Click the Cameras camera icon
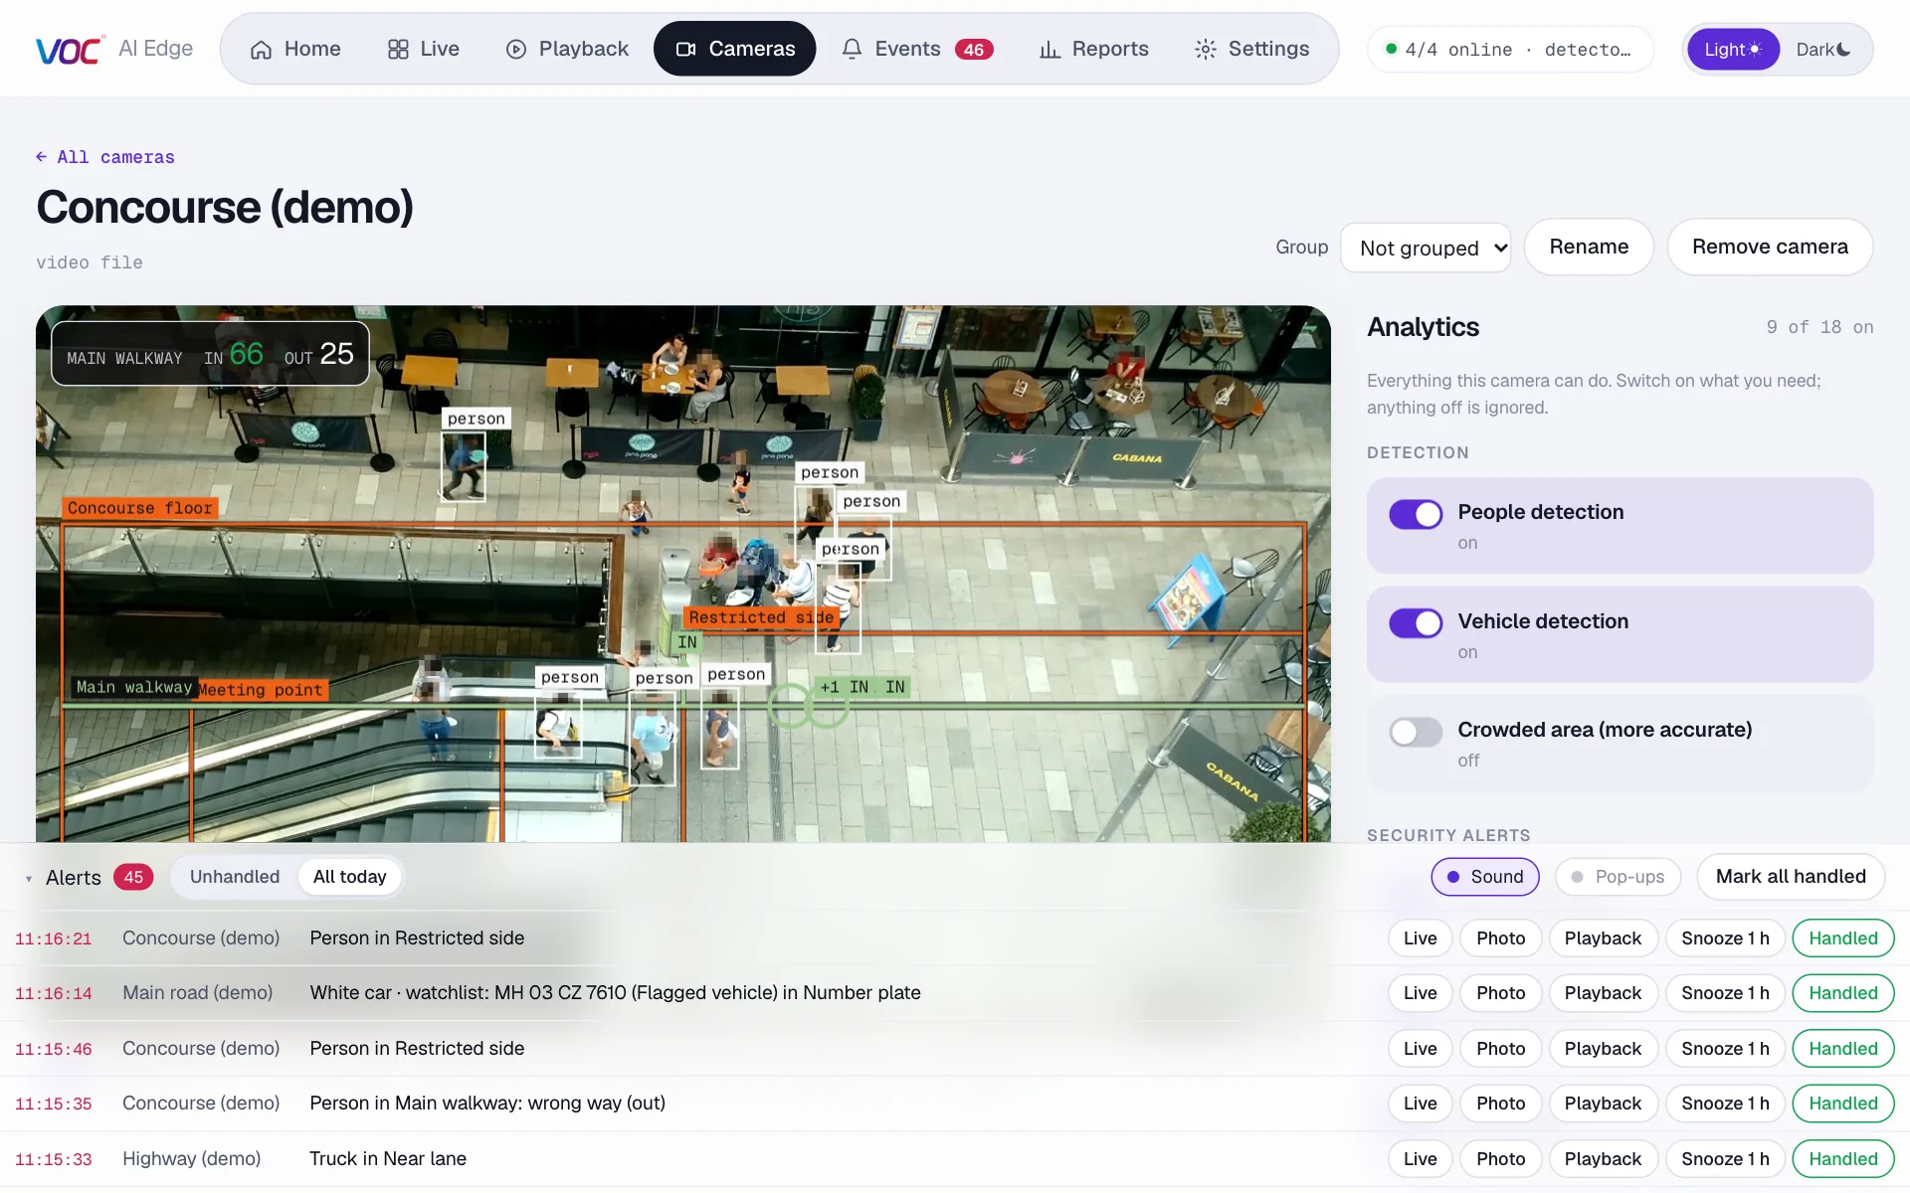This screenshot has height=1193, width=1910. click(685, 50)
